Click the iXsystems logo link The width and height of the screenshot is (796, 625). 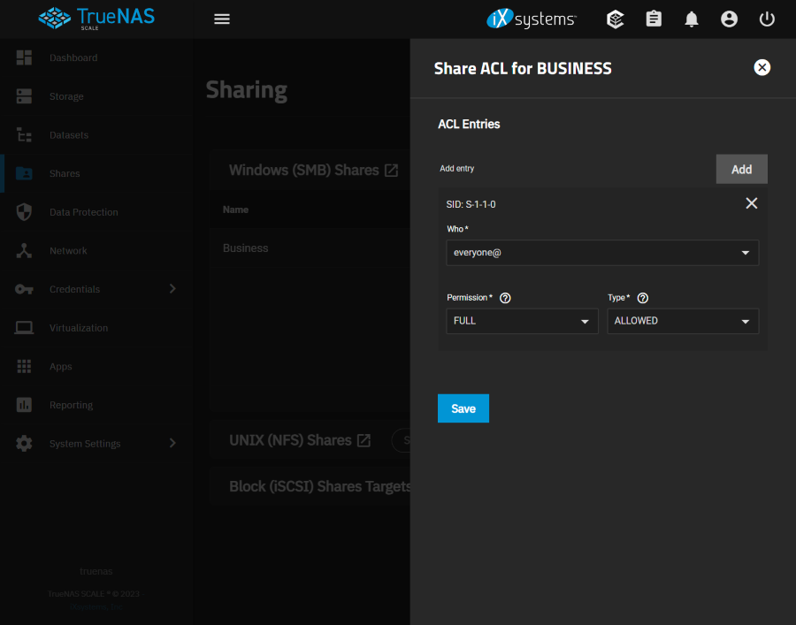pyautogui.click(x=532, y=19)
